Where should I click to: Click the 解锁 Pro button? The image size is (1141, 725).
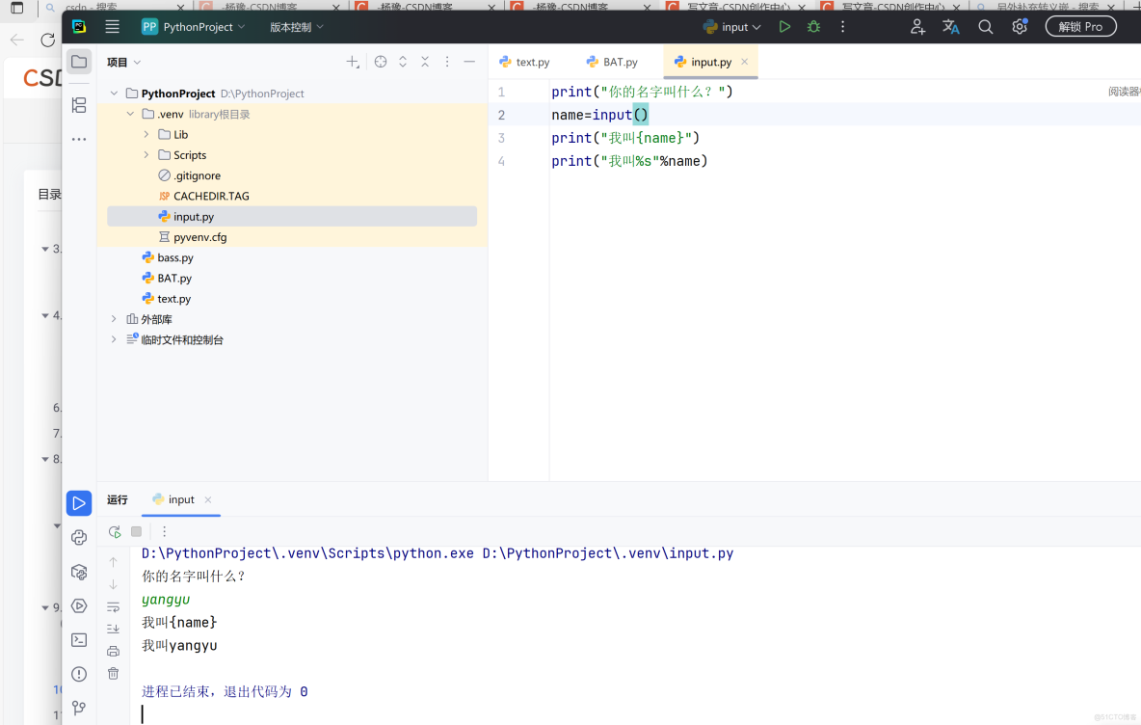(x=1080, y=26)
